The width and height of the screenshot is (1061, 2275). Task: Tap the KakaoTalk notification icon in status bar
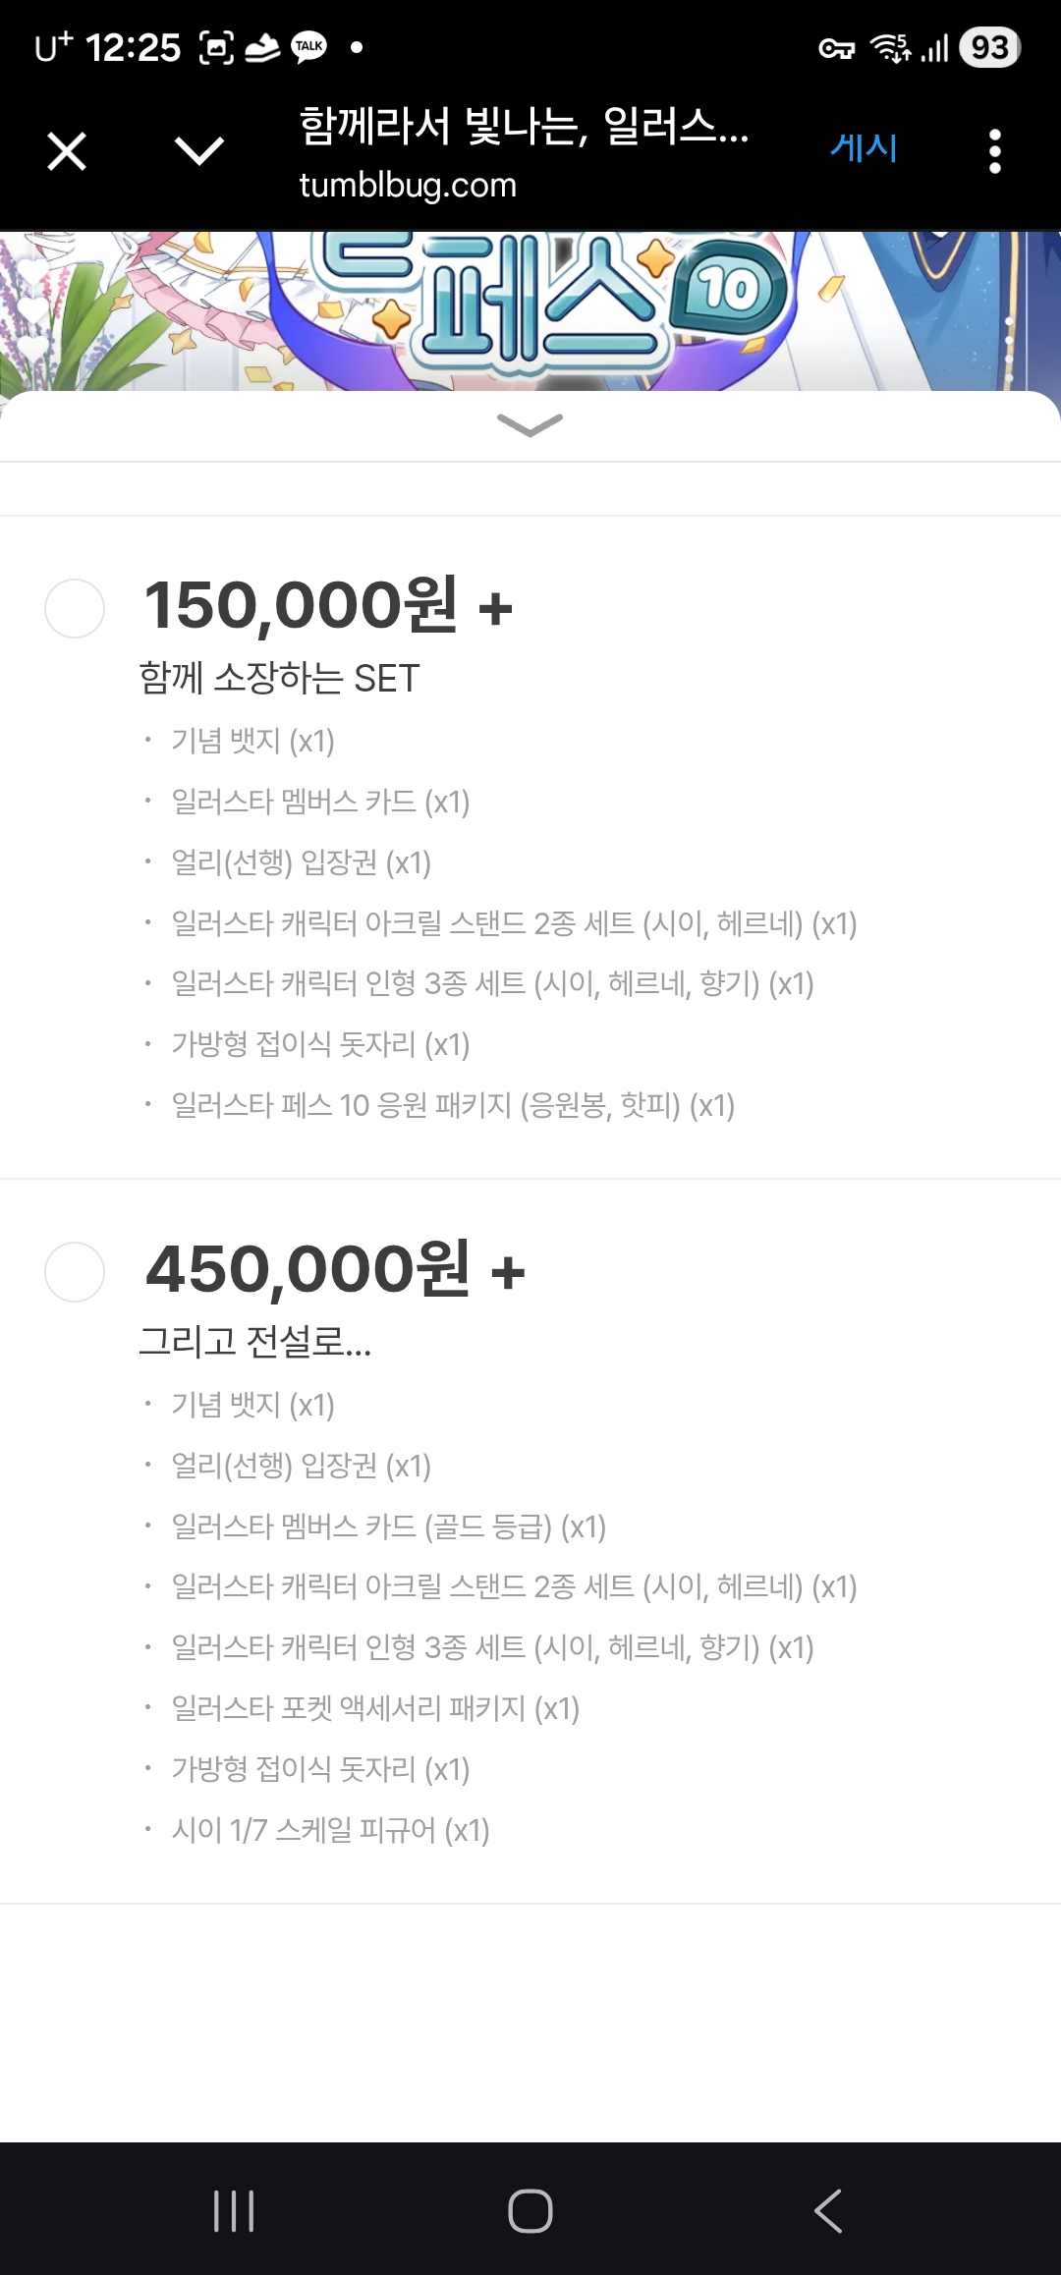[x=309, y=47]
